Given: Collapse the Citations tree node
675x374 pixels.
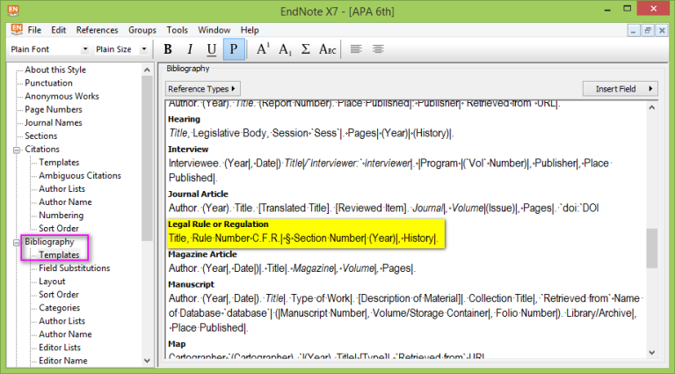Looking at the screenshot, I should [17, 150].
